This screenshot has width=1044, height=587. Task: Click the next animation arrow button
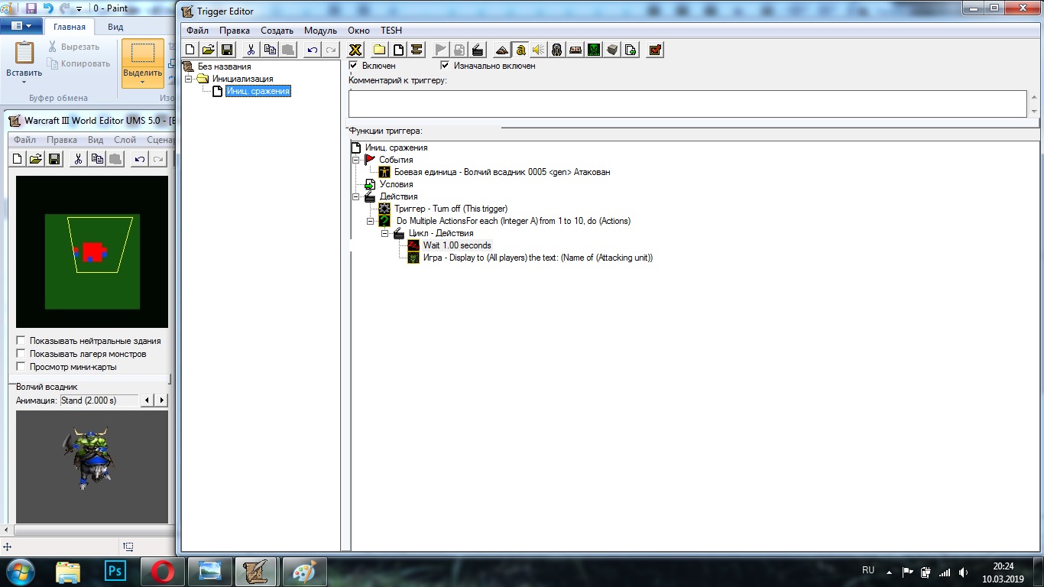coord(161,400)
